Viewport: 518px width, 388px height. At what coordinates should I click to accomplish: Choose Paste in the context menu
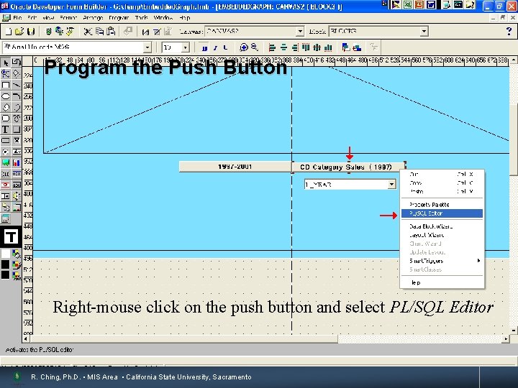tap(442, 191)
